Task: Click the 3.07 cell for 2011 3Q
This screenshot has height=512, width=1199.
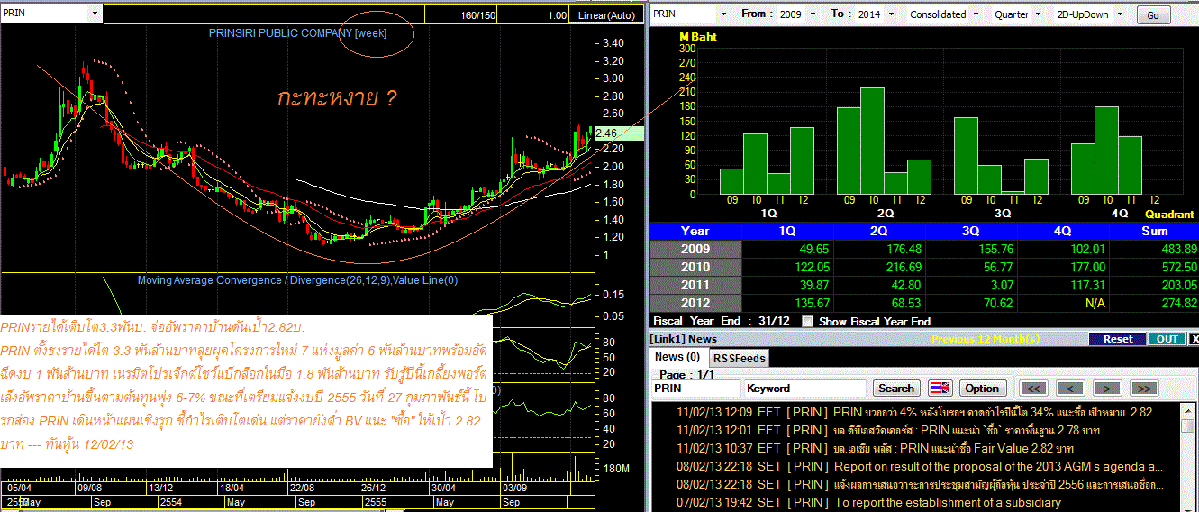Action: tap(971, 285)
